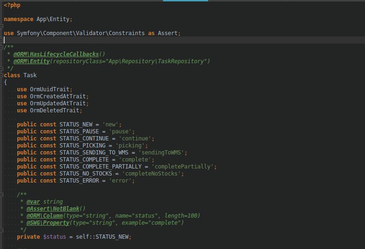Click the STATUS_ERROR constant name
Viewport: 365px width, 249px height.
click(79, 180)
